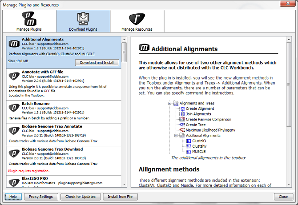Image resolution: width=298 pixels, height=205 pixels.
Task: Click the Create Pairwise Comparison tree item
Action: tap(208, 119)
